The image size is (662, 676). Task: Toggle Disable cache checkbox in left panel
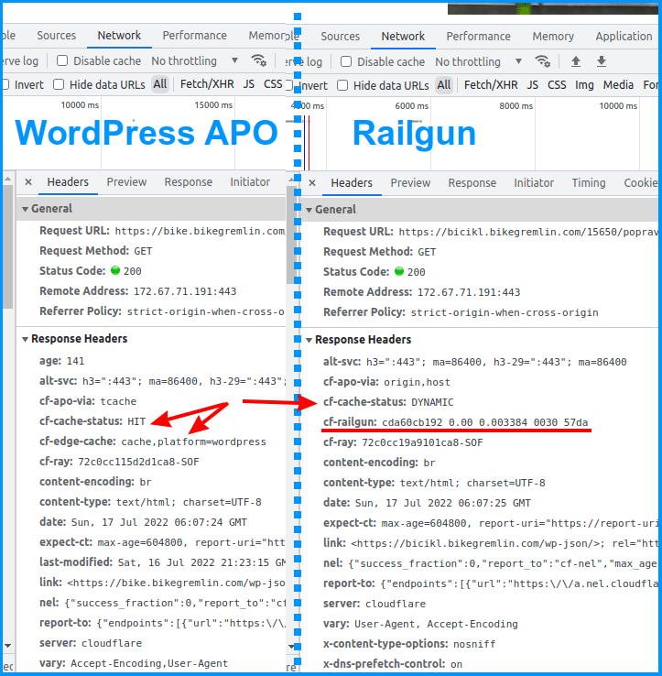(62, 60)
